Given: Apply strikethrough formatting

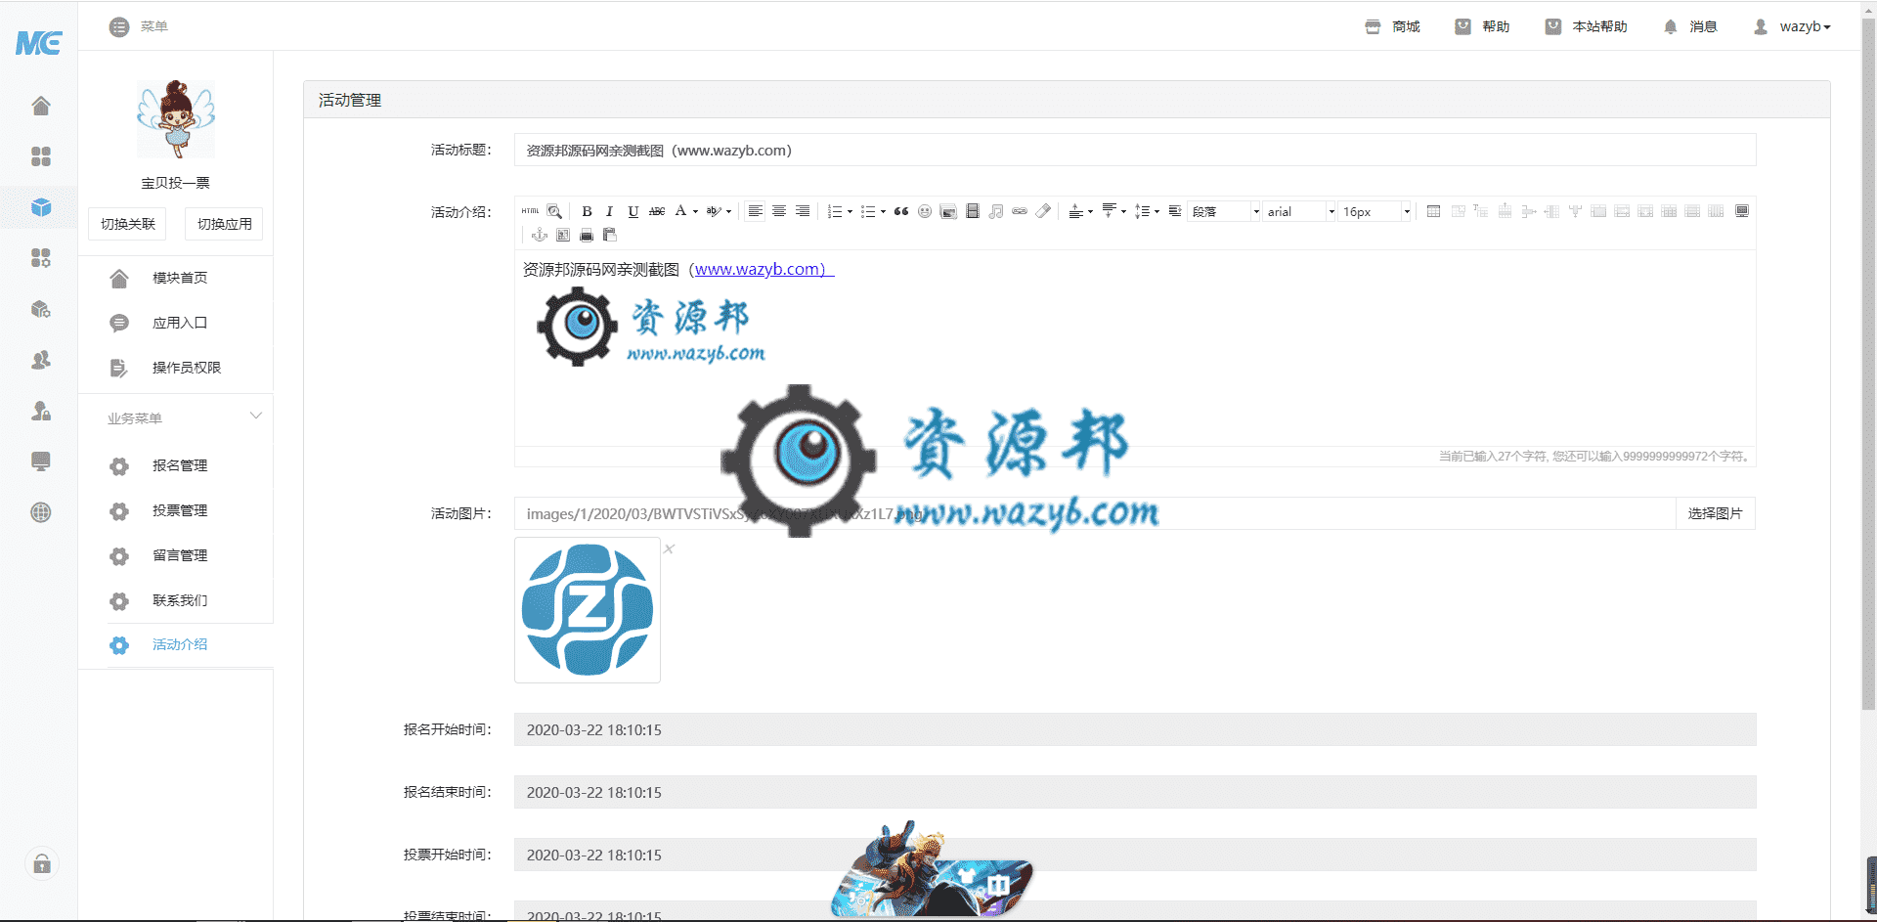Looking at the screenshot, I should click(x=657, y=211).
